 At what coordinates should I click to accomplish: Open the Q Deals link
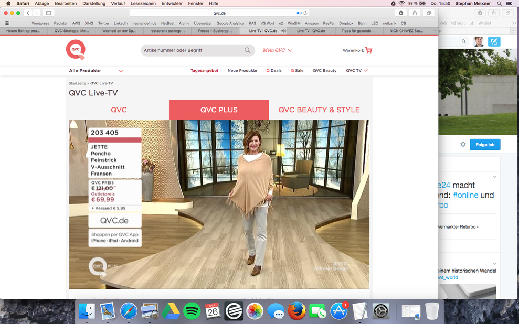[274, 70]
